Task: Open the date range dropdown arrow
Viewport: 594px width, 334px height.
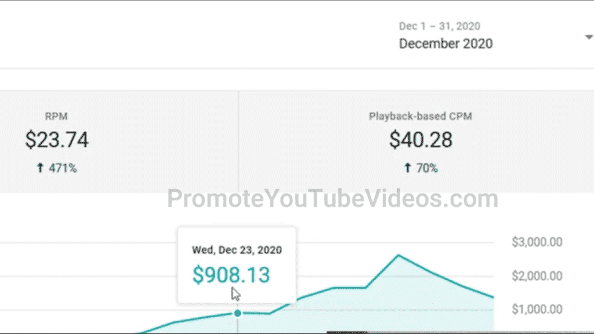Action: pyautogui.click(x=589, y=37)
